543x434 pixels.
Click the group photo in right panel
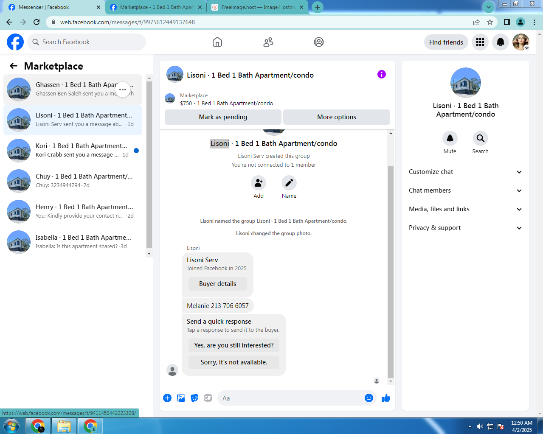(466, 83)
